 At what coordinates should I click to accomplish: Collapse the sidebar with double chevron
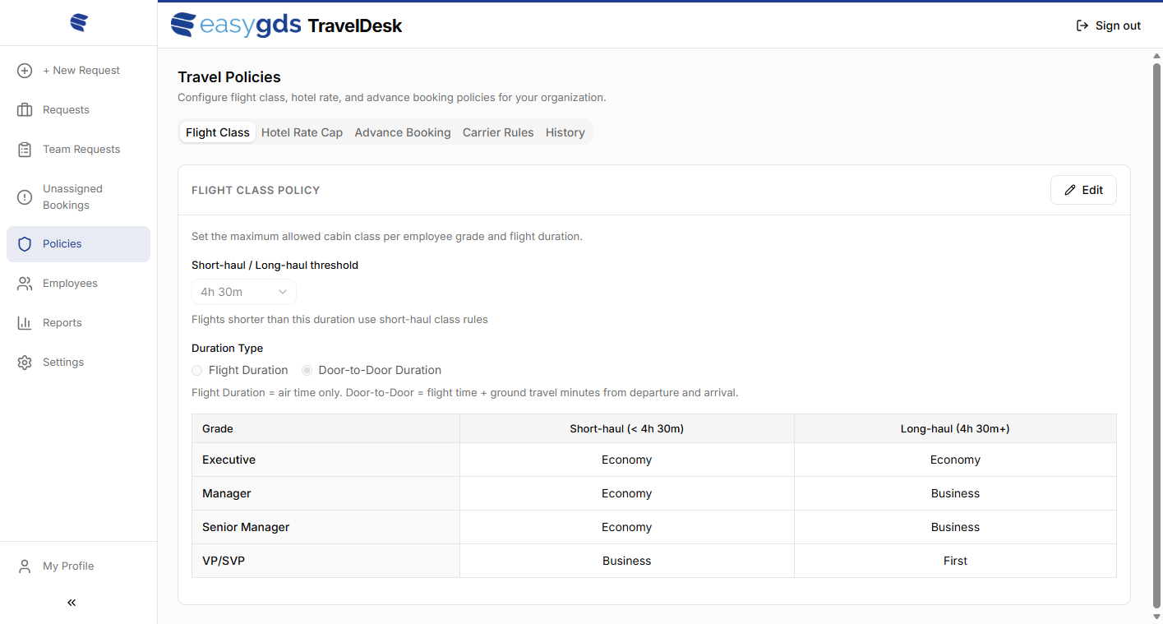[72, 603]
